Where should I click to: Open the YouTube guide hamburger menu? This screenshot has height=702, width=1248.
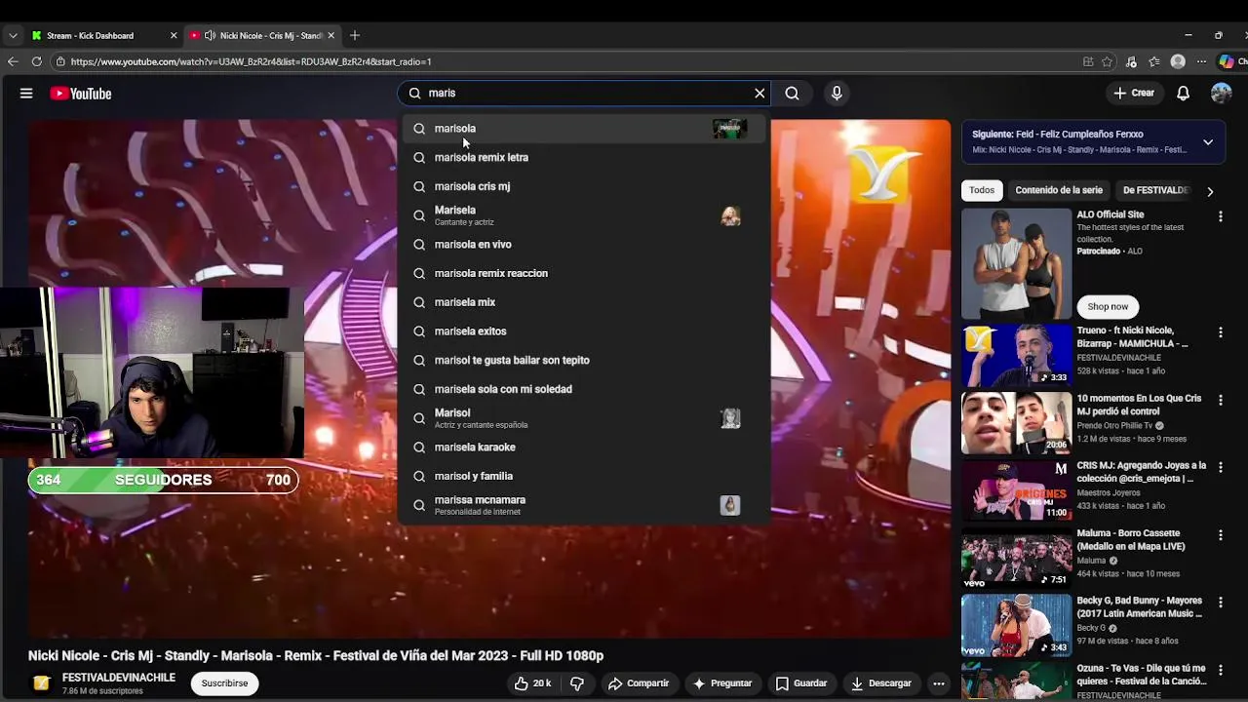click(26, 94)
